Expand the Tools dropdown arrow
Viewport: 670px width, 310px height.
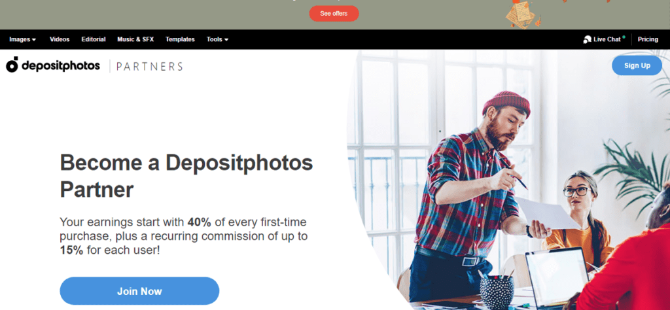pos(226,40)
